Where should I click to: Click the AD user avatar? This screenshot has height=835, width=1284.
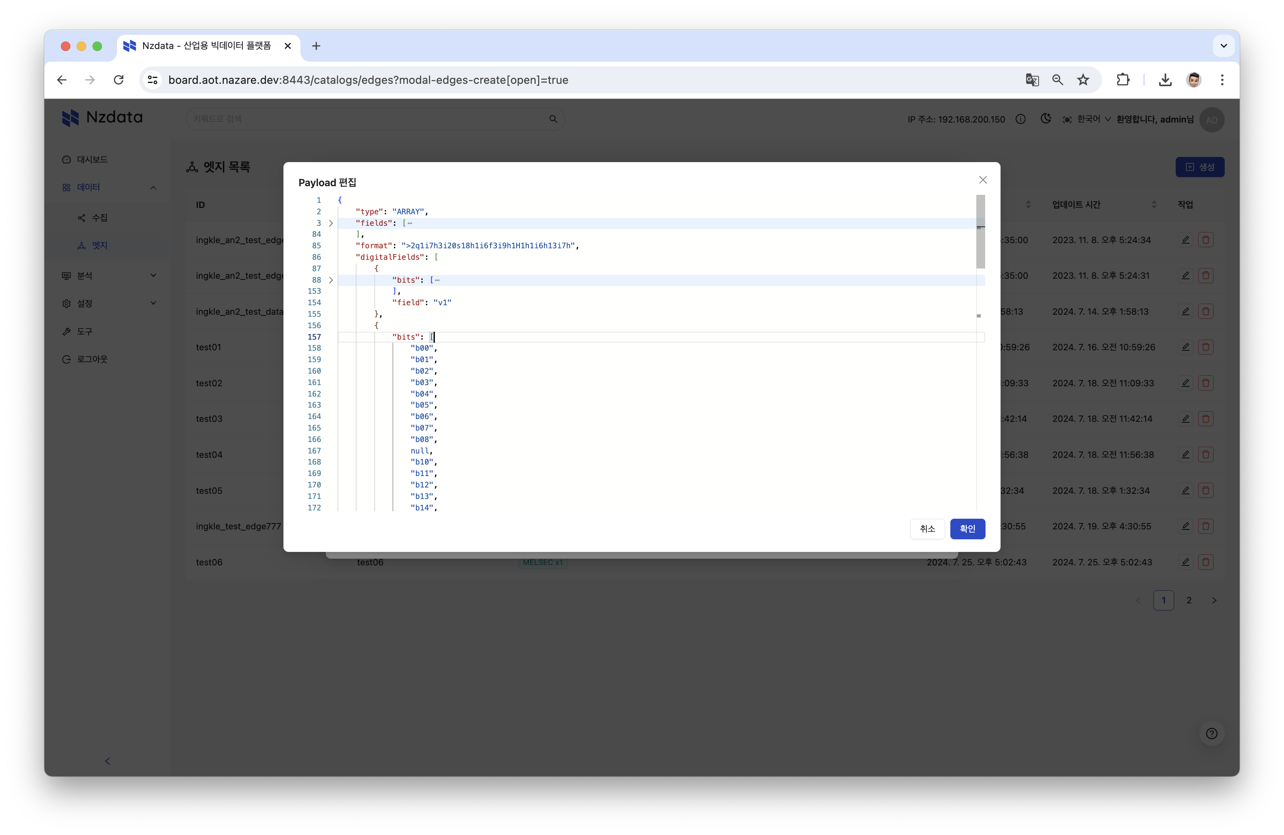pyautogui.click(x=1212, y=119)
